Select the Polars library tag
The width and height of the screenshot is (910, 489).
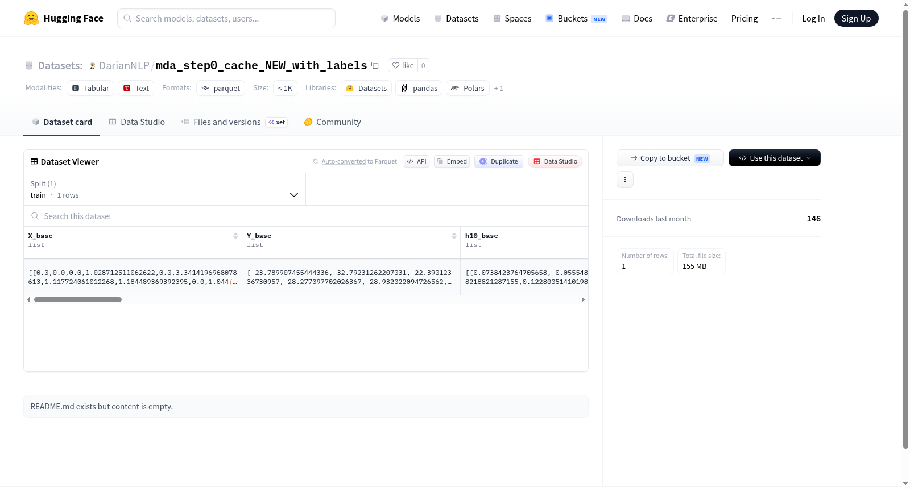468,88
